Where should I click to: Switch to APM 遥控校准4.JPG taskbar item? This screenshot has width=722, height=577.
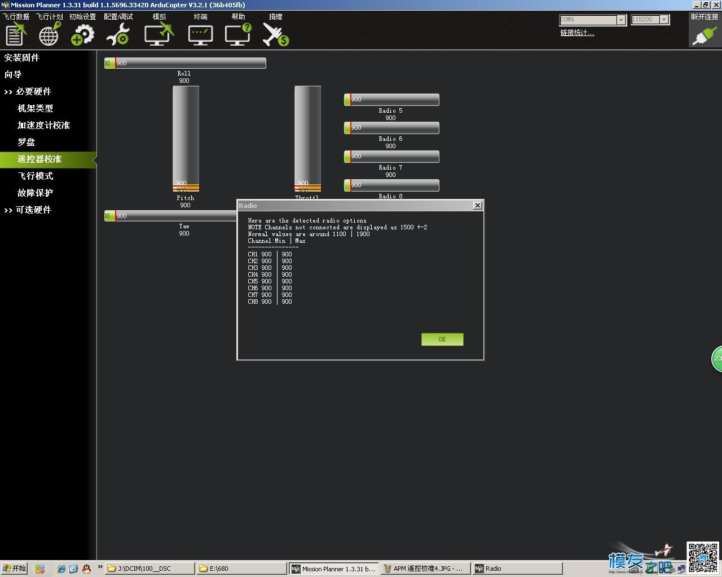425,569
